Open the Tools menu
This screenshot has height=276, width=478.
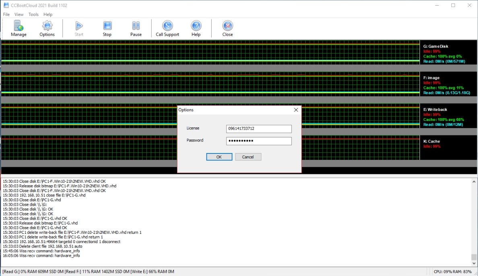[33, 14]
